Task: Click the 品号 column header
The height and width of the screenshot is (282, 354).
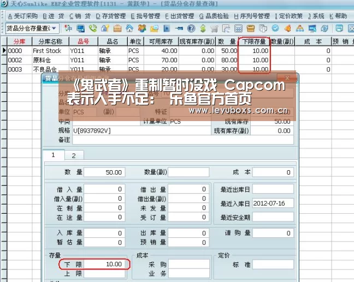Action: 83,41
